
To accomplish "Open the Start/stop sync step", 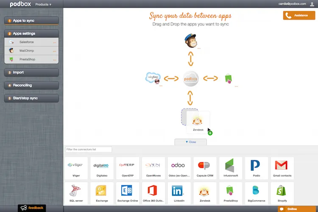I will click(31, 98).
